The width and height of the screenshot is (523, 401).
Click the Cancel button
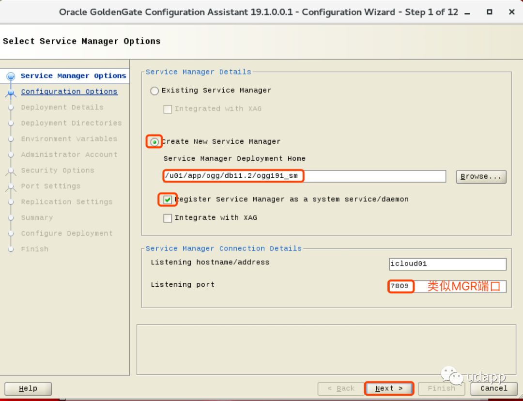(x=493, y=388)
